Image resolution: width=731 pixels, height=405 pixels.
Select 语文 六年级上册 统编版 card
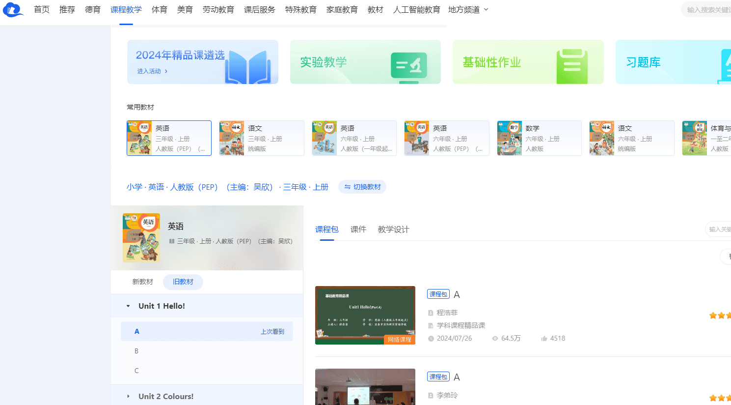(632, 138)
